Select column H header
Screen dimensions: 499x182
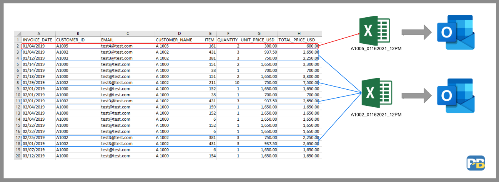click(x=299, y=34)
